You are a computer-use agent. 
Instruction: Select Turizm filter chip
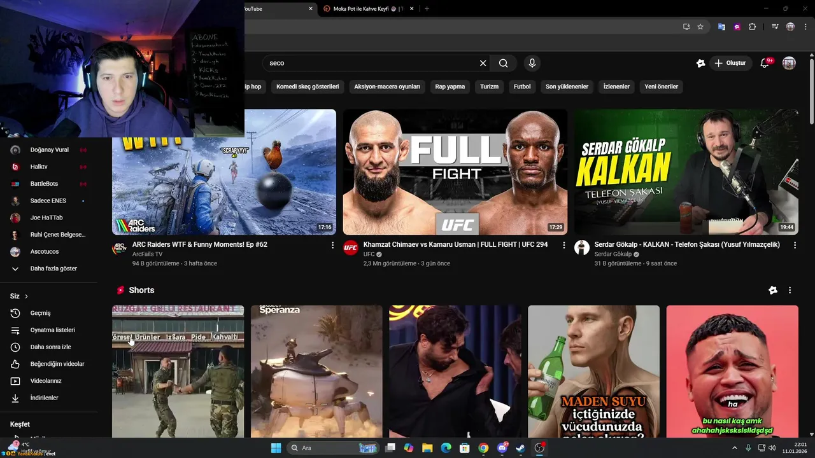[x=489, y=87]
